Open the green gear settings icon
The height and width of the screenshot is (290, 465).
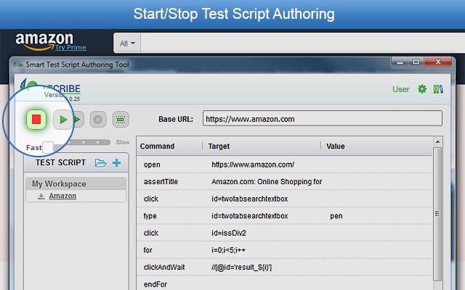coord(422,89)
